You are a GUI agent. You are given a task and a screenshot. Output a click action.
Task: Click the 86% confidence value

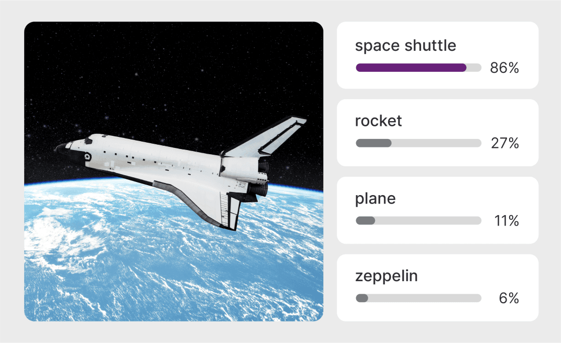point(504,68)
